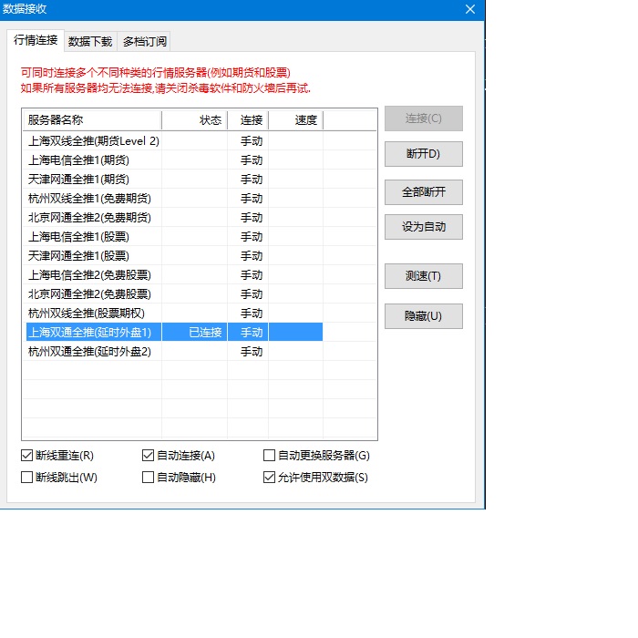
Task: Click the 设为自动 button
Action: (x=424, y=227)
